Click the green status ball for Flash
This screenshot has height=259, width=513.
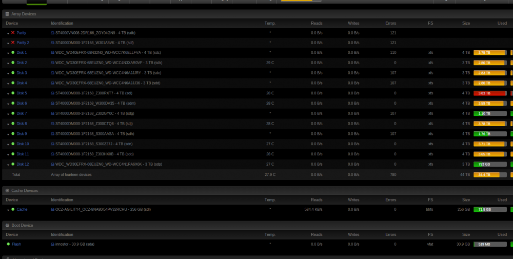point(8,244)
